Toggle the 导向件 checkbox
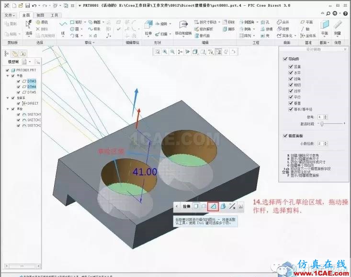The image size is (351, 277). click(x=285, y=59)
